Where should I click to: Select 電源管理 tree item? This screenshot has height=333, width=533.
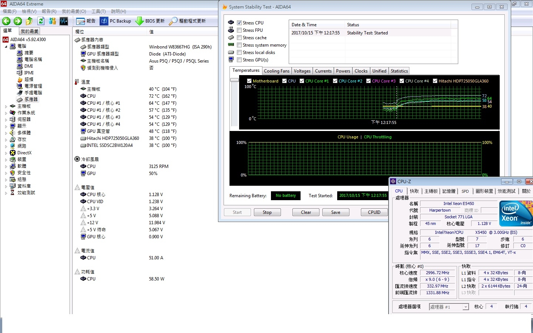click(x=33, y=86)
